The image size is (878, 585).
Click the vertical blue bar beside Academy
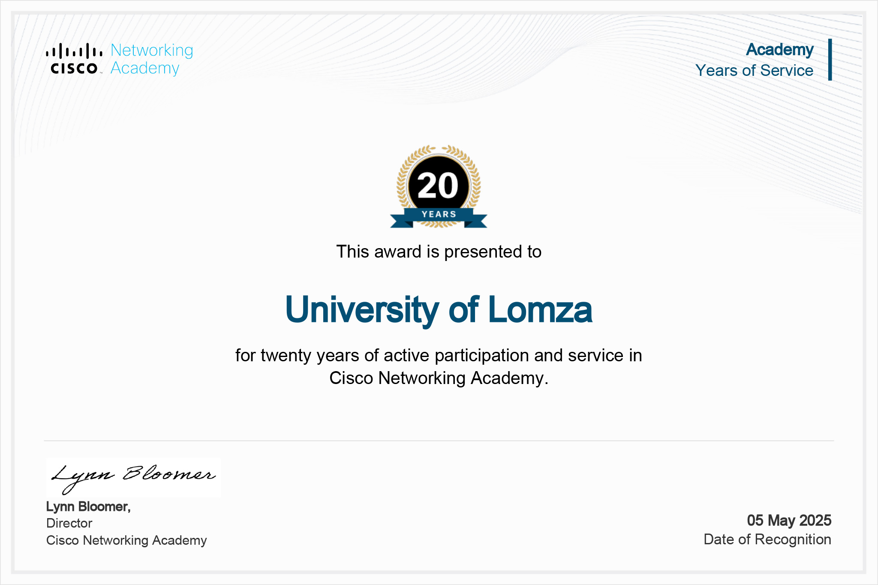(830, 60)
